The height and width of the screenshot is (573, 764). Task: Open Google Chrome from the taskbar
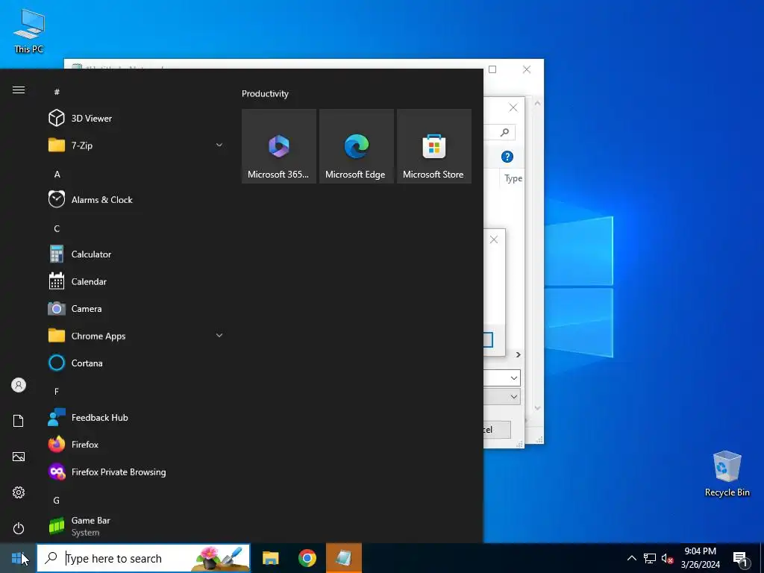tap(307, 558)
